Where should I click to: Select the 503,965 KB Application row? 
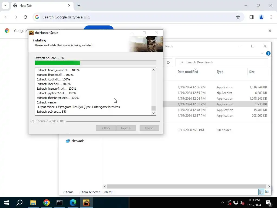tap(216, 115)
